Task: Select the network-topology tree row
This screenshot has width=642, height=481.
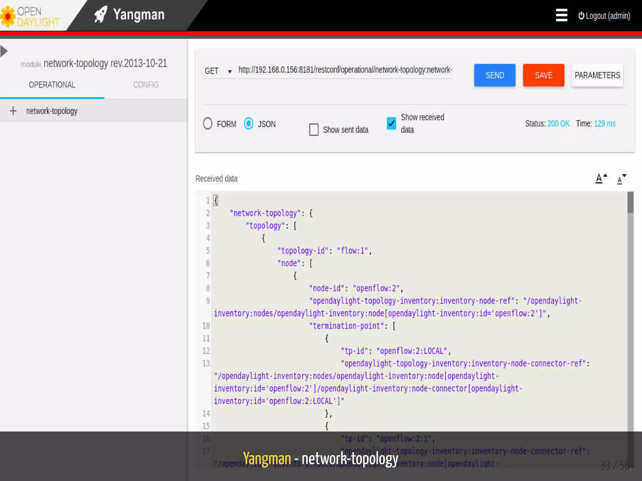Action: [x=94, y=111]
